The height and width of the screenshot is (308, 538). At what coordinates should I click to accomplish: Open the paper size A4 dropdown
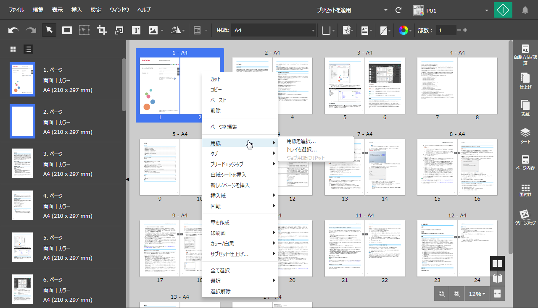click(x=273, y=30)
